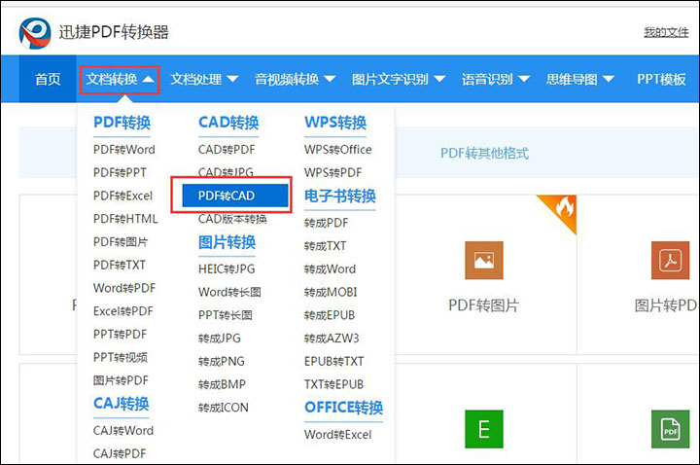Open the PDF转其他格式 tab
Viewport: 700px width, 465px height.
coord(484,153)
